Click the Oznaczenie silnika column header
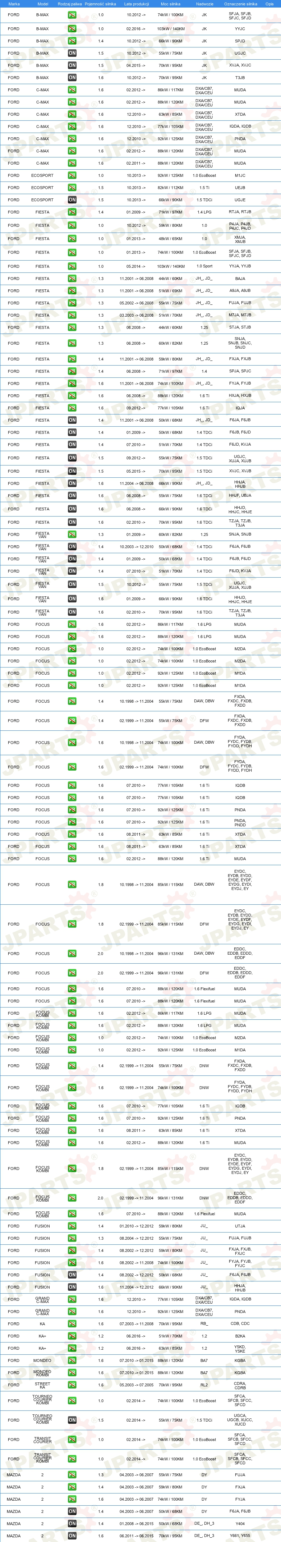This screenshot has width=281, height=1542. pyautogui.click(x=240, y=4)
